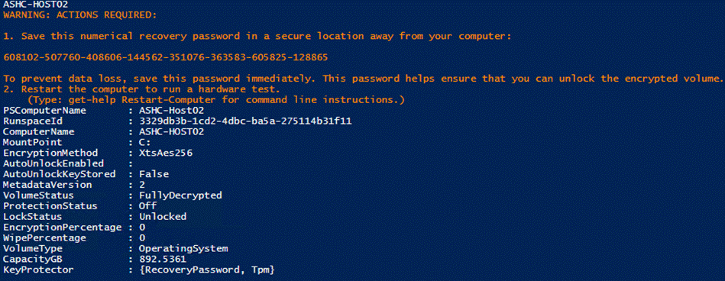Click the KeyProtector value RecoveryPassword, Tpm

(207, 270)
